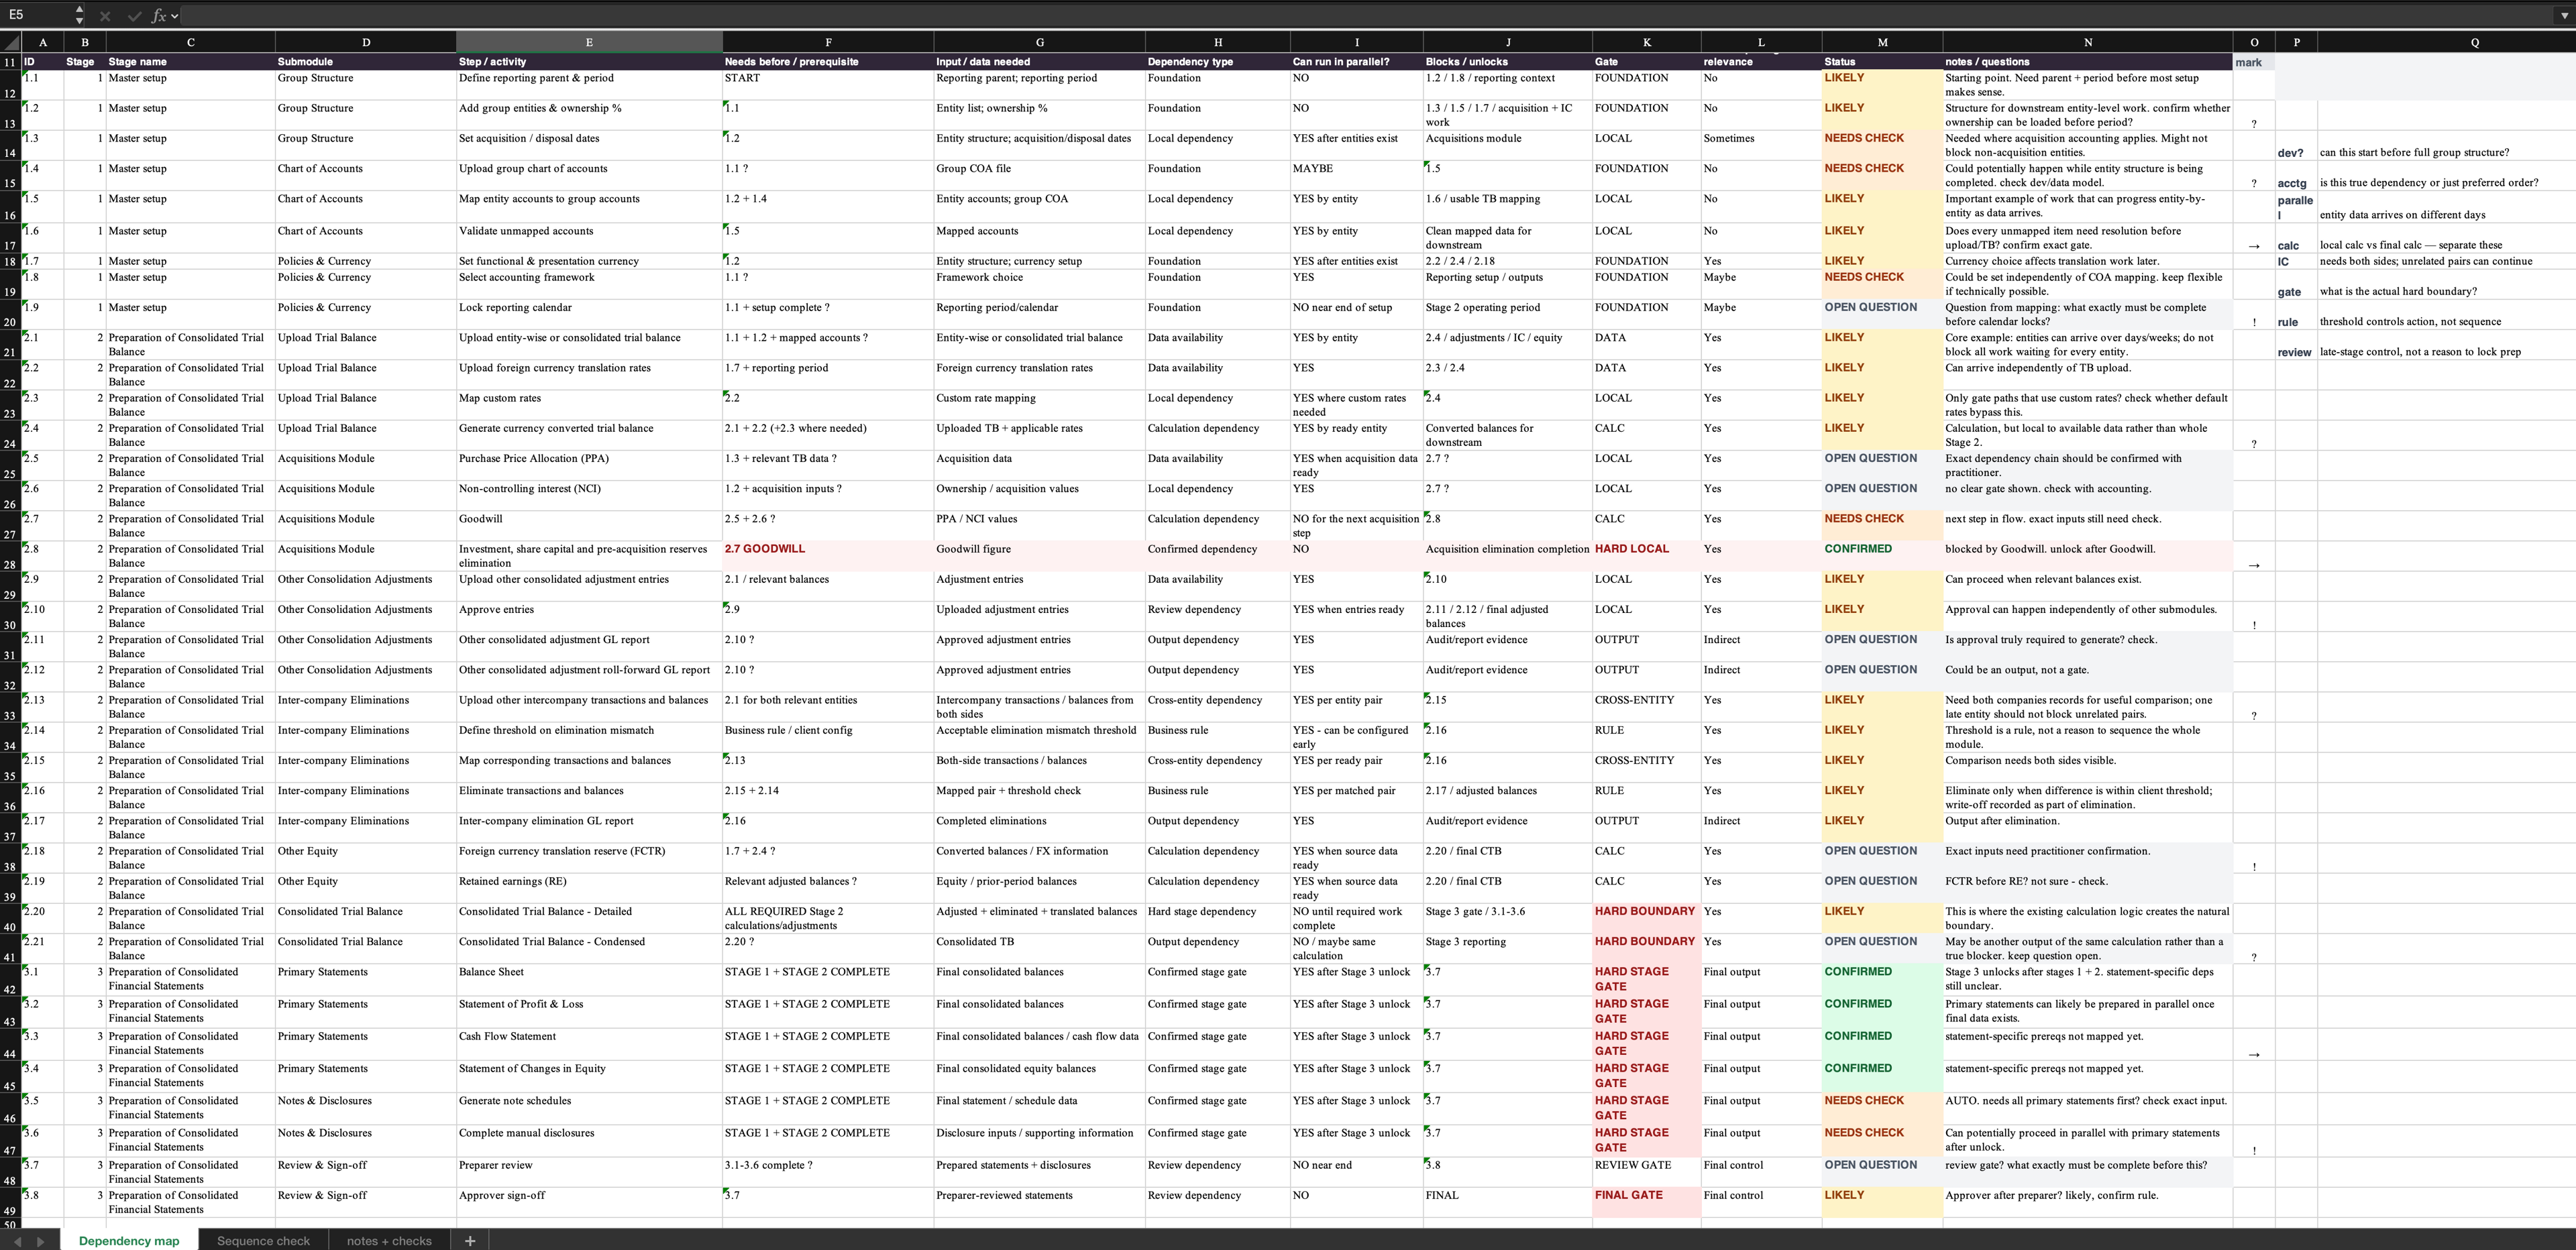
Task: Click the previous sheet navigation arrow
Action: pos(17,1241)
